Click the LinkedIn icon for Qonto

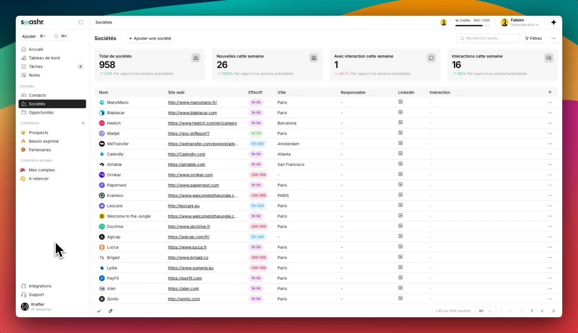tap(400, 298)
